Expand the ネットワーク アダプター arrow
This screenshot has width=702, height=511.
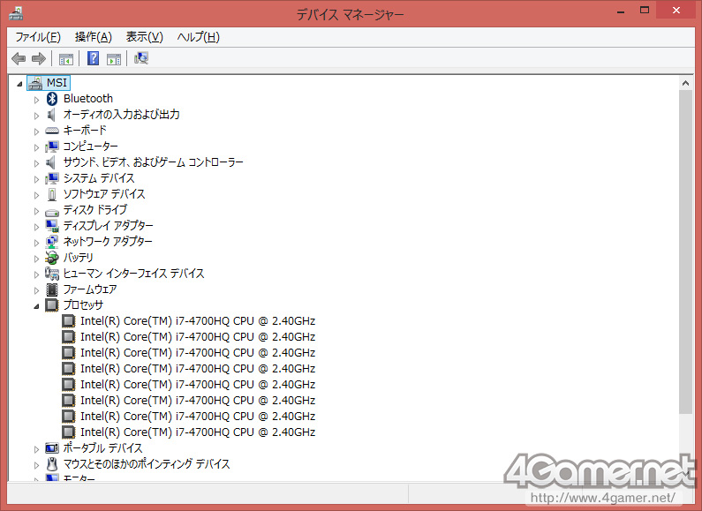(x=36, y=243)
